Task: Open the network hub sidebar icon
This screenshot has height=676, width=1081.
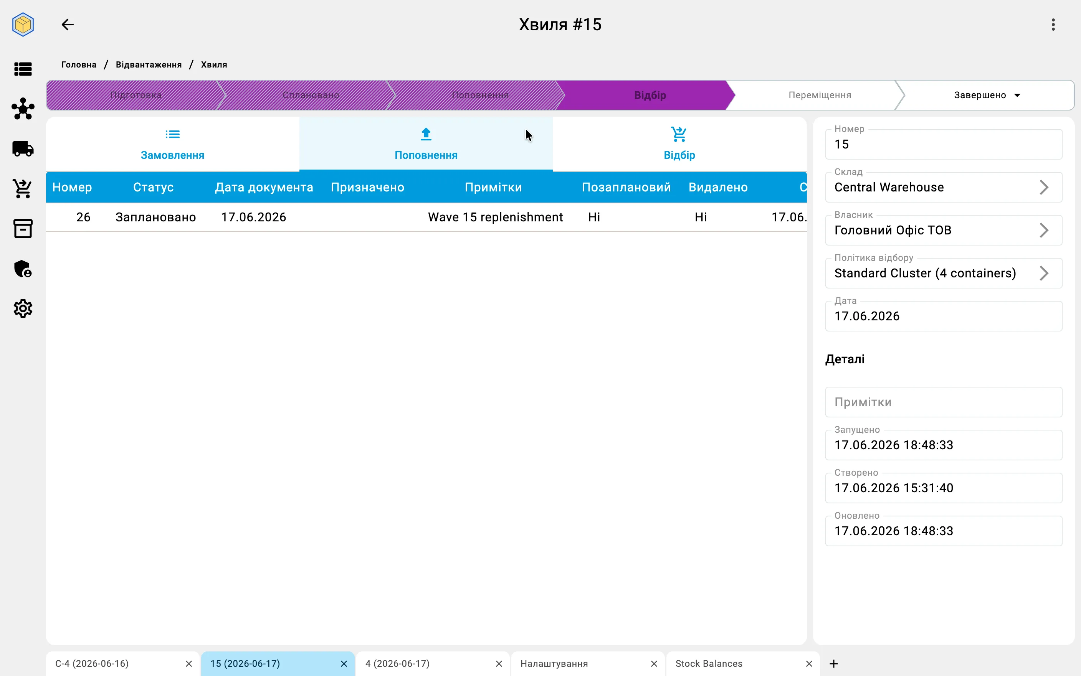Action: tap(23, 109)
